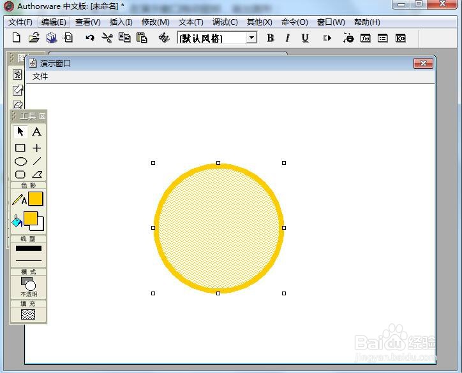Open the 文本(T) menu
This screenshot has width=462, height=373.
coord(191,22)
